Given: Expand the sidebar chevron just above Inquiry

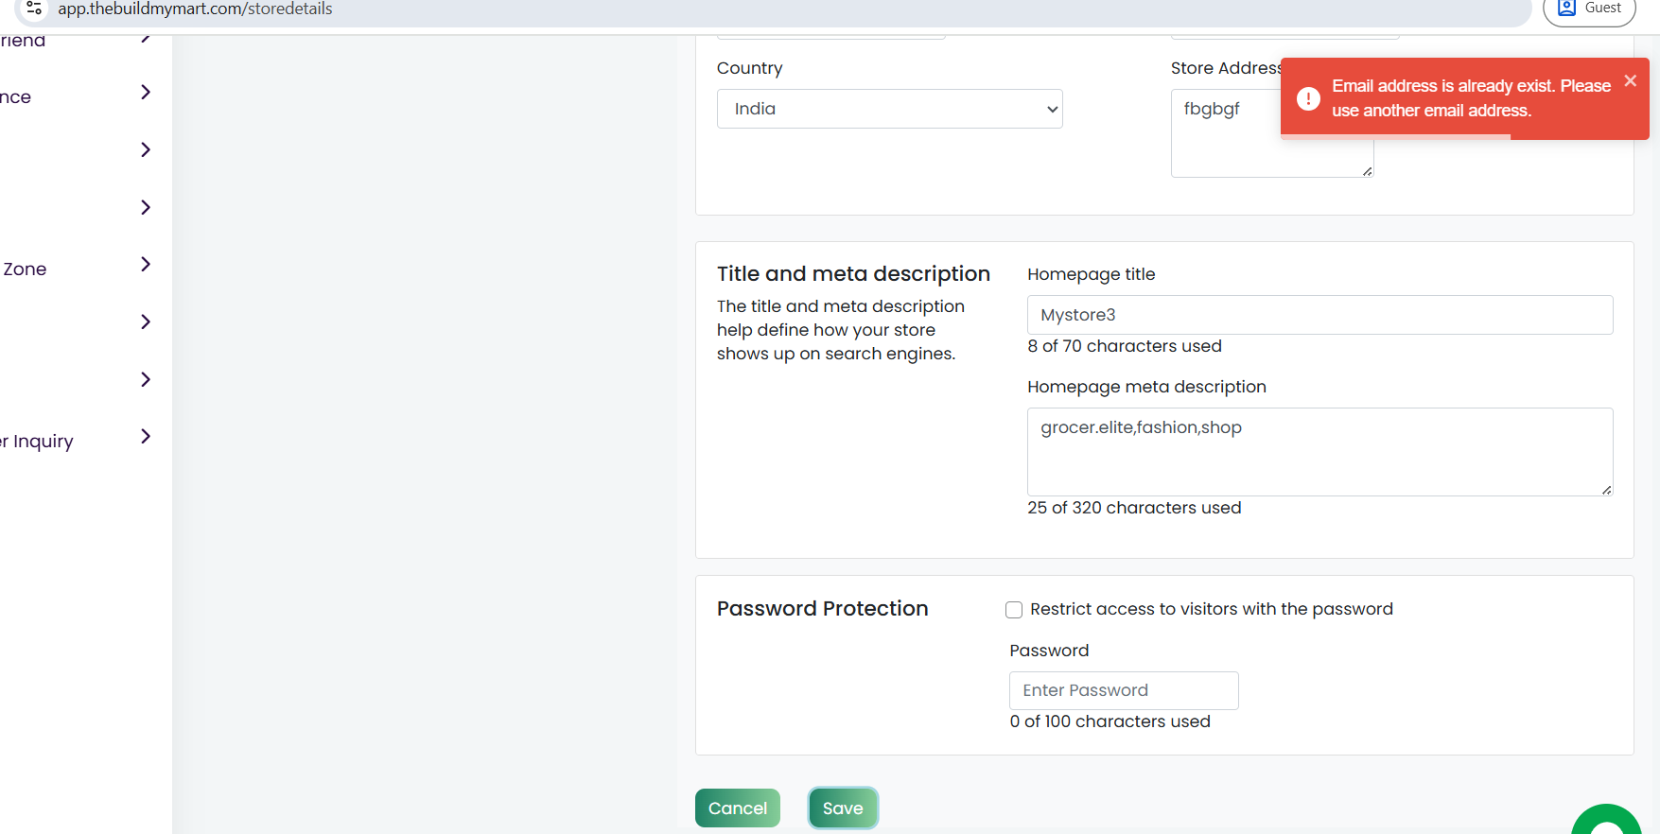Looking at the screenshot, I should (x=145, y=379).
